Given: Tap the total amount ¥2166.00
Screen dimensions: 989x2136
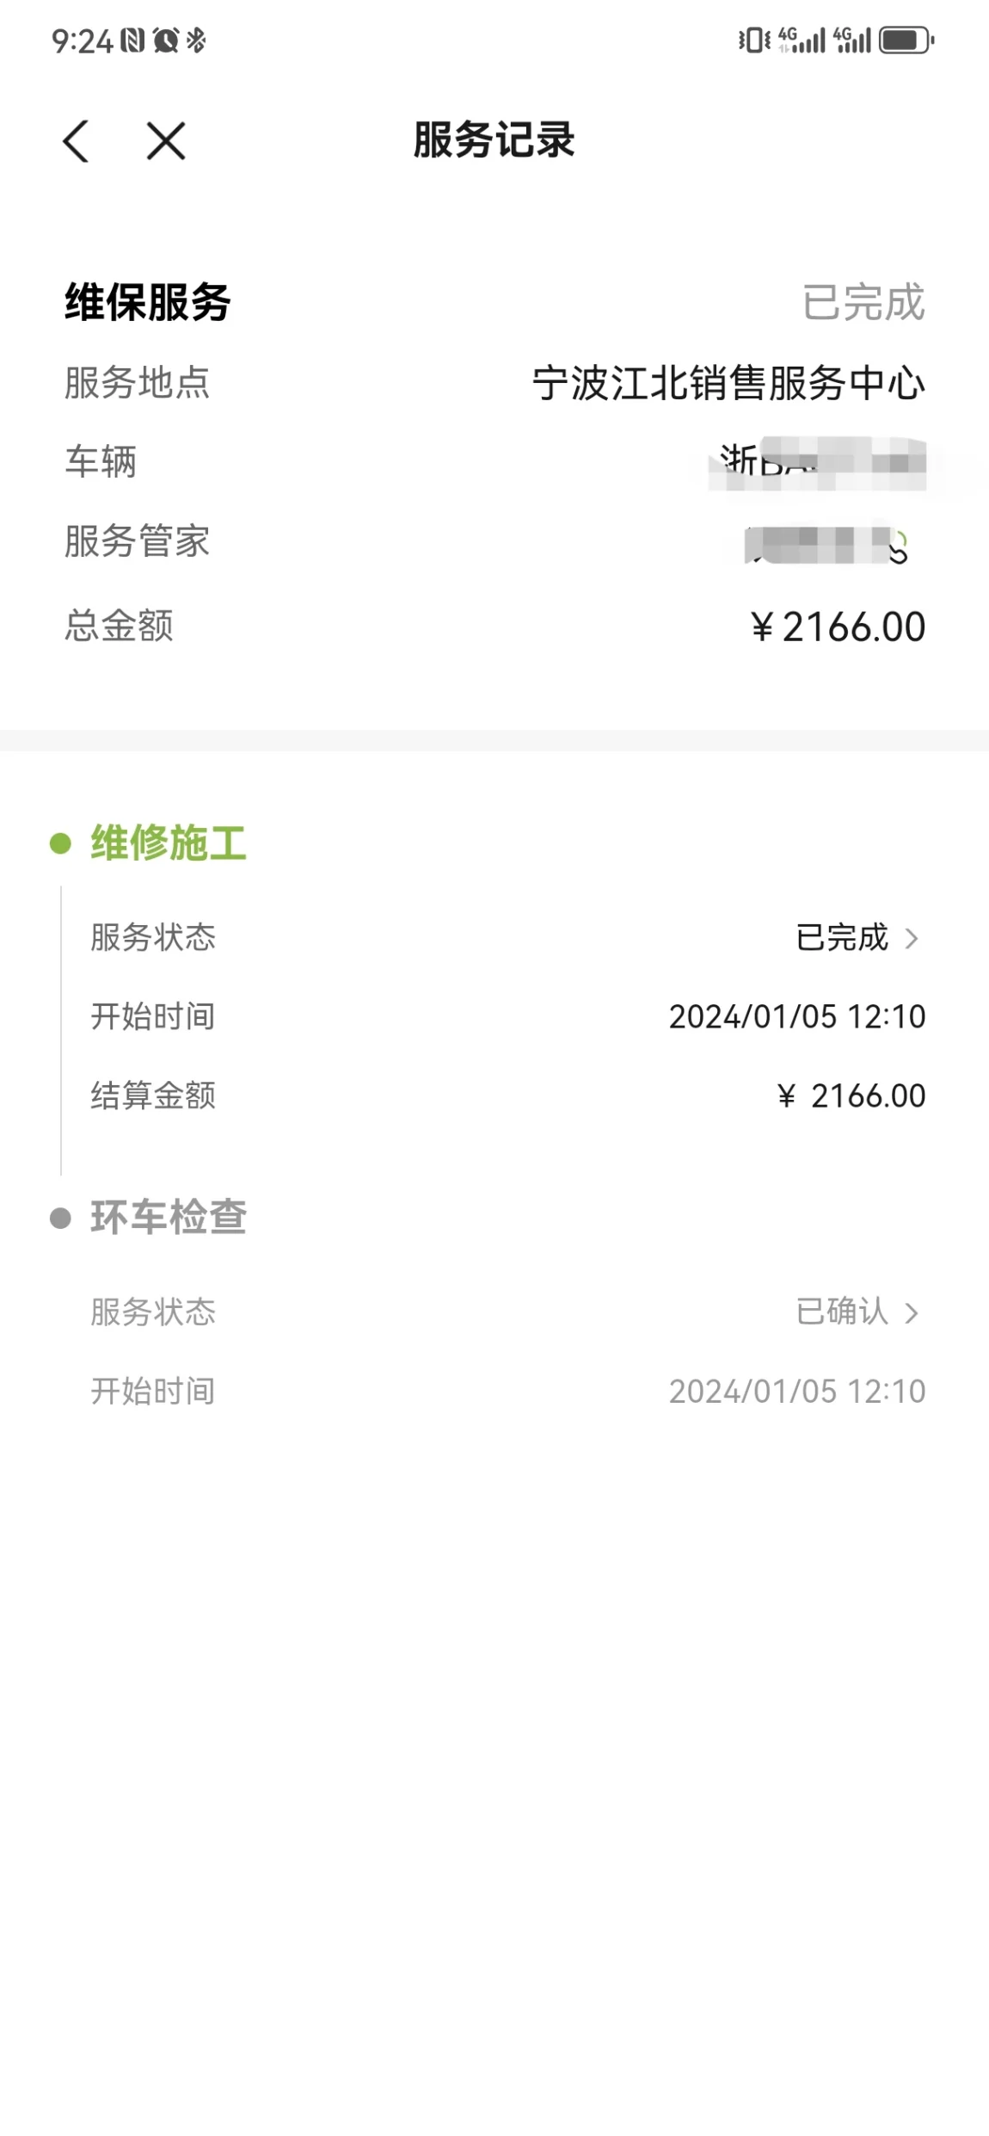Looking at the screenshot, I should [x=838, y=627].
